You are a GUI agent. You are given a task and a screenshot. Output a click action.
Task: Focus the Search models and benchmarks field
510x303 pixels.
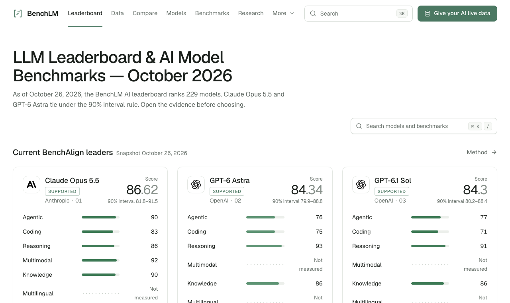coord(424,126)
